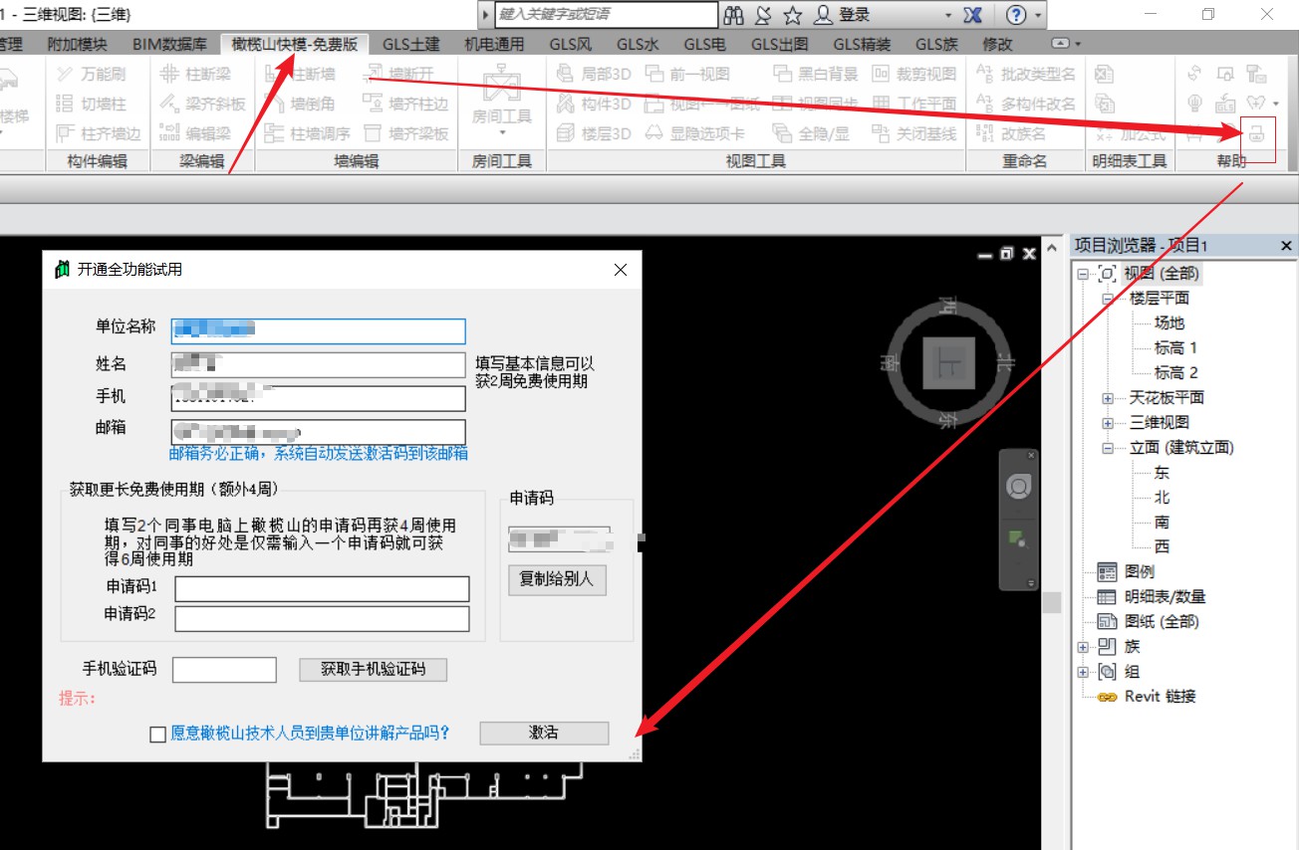Screen dimensions: 1299x850
Task: Switch to the 机电通用 ribbon tab
Action: (x=494, y=44)
